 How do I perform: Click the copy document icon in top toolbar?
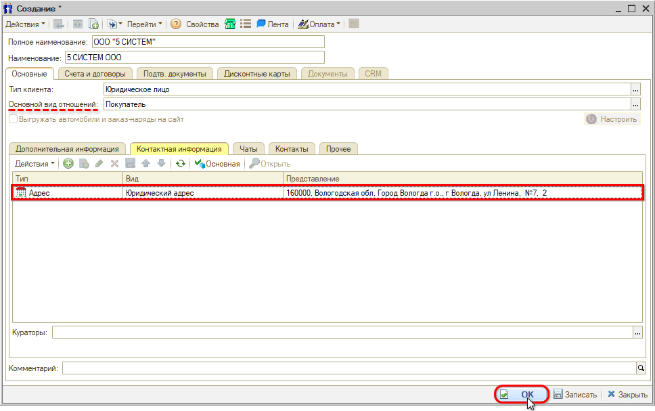pyautogui.click(x=94, y=24)
